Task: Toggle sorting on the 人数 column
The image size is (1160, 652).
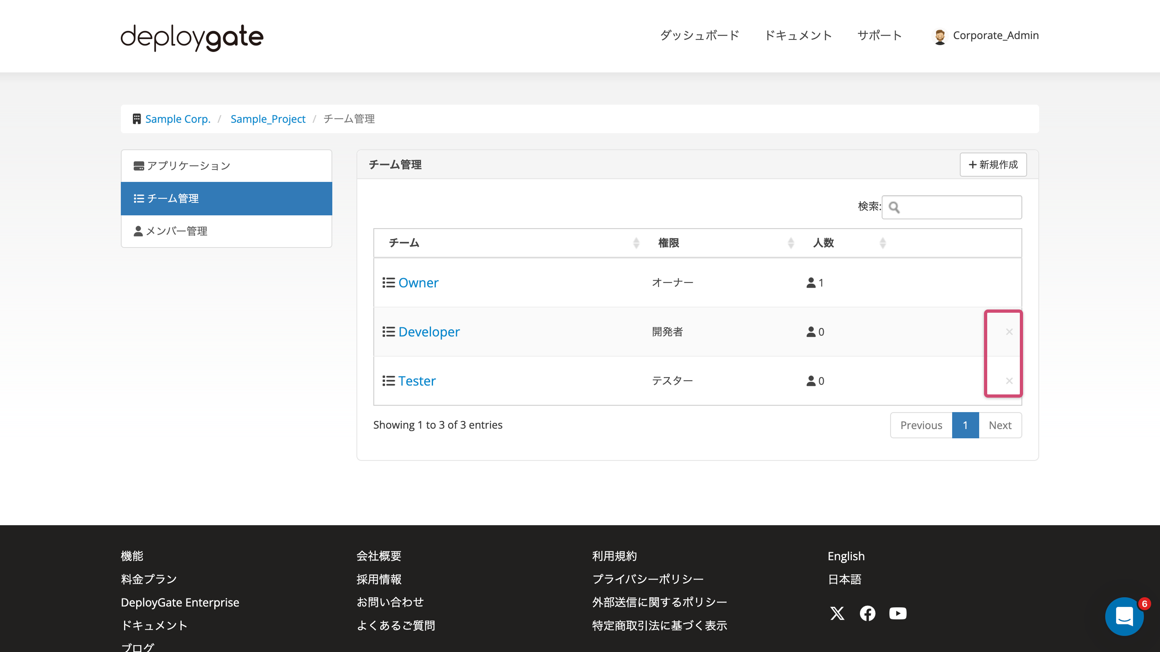Action: point(883,243)
